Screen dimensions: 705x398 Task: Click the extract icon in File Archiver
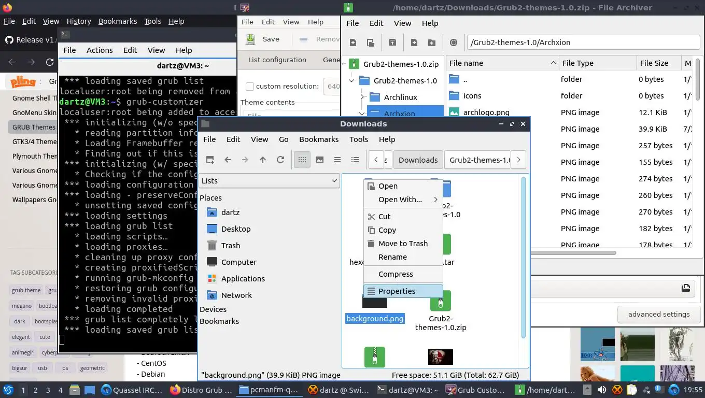tap(392, 42)
